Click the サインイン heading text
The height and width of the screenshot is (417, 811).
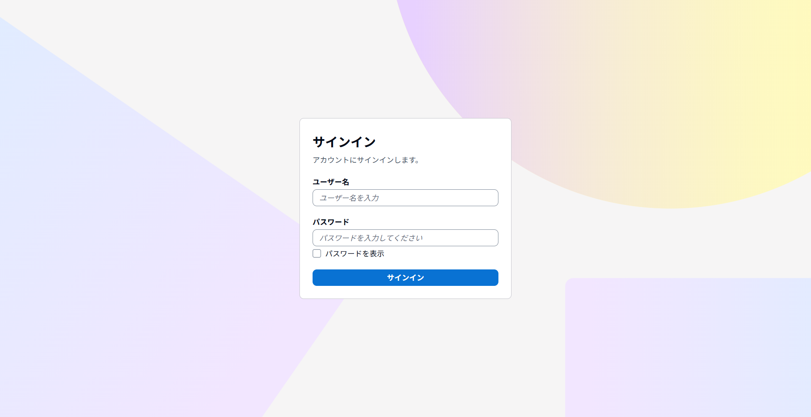344,142
